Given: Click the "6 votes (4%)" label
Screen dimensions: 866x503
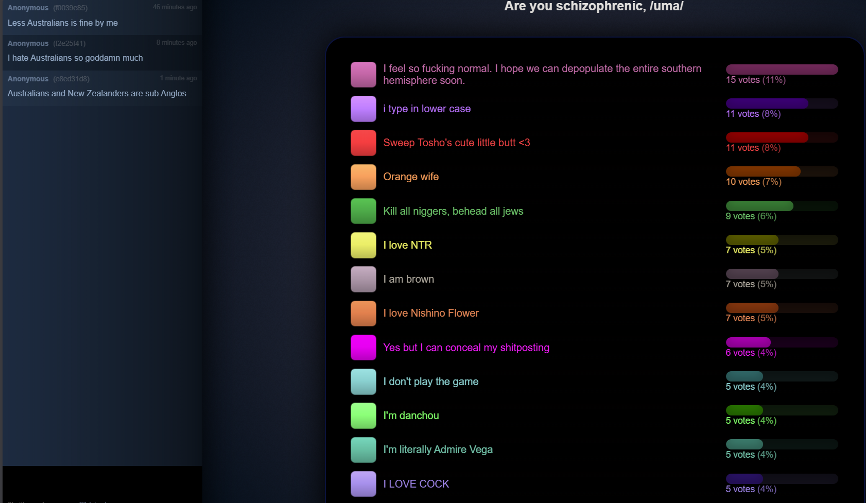Looking at the screenshot, I should pos(751,353).
